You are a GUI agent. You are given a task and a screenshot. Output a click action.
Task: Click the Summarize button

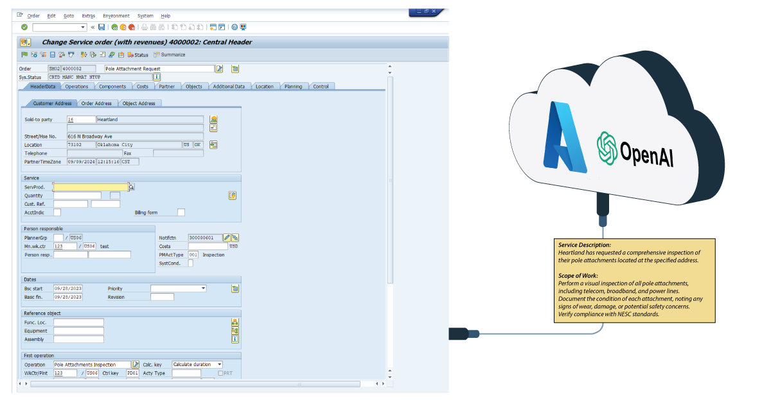click(170, 55)
